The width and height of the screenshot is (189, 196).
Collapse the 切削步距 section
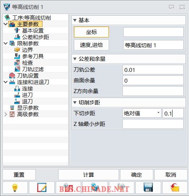[x=75, y=103]
